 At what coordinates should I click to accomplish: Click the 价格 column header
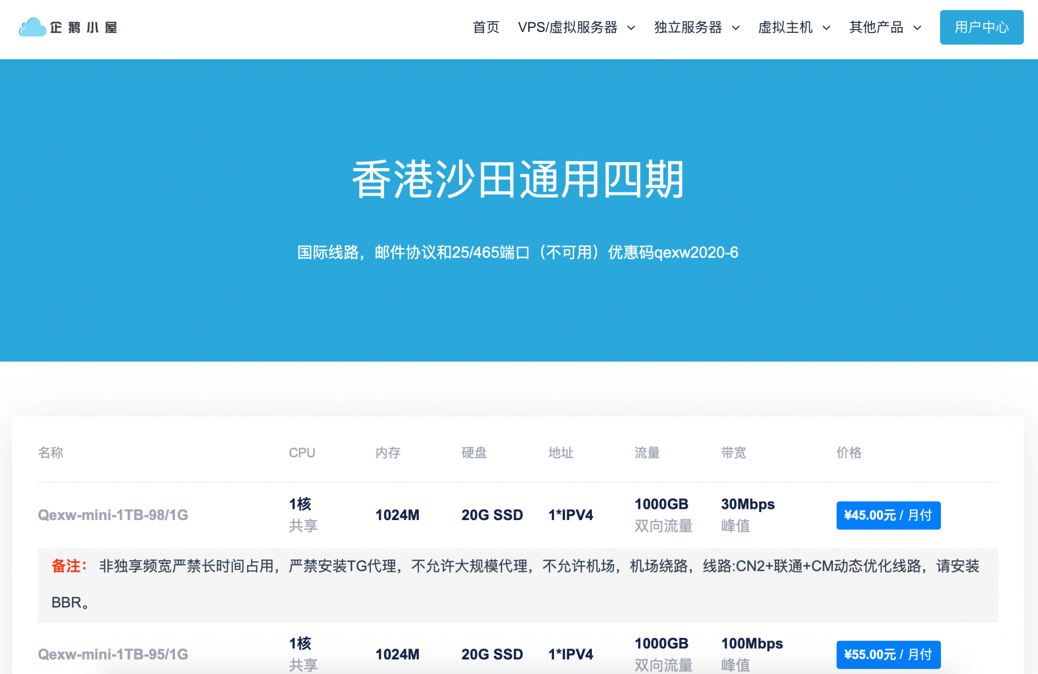click(848, 452)
